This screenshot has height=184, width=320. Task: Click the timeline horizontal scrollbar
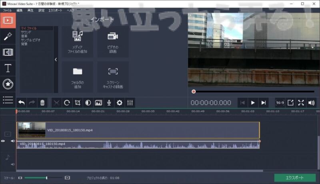click(x=140, y=171)
